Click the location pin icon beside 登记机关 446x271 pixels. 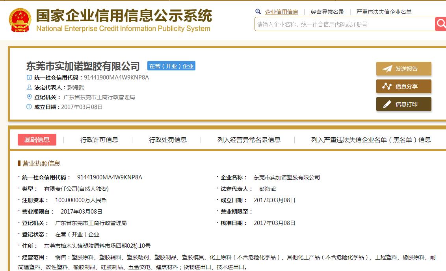coord(29,97)
